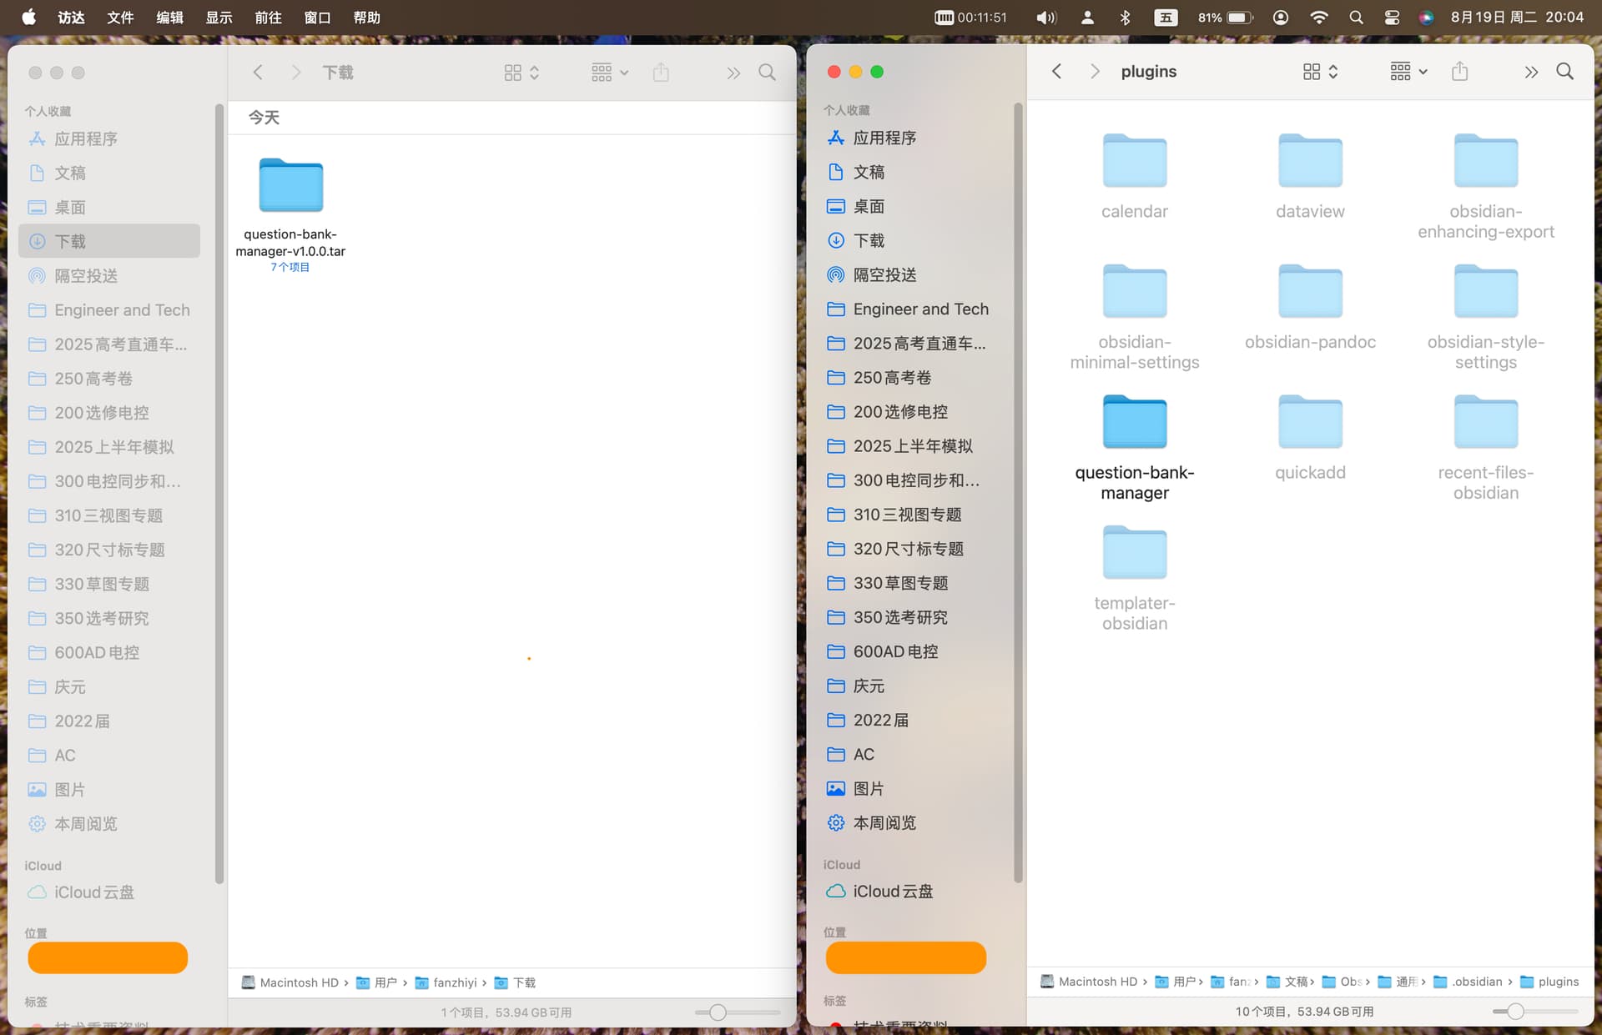Click search icon in plugins window toolbar
Viewport: 1602px width, 1035px height.
pyautogui.click(x=1564, y=72)
